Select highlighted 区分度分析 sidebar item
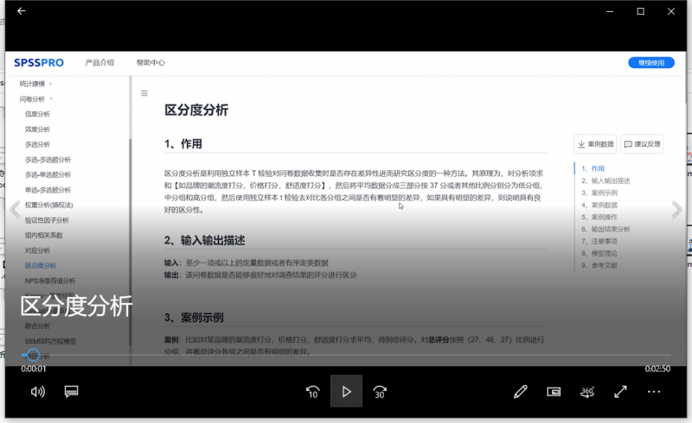The image size is (692, 423). pos(41,266)
